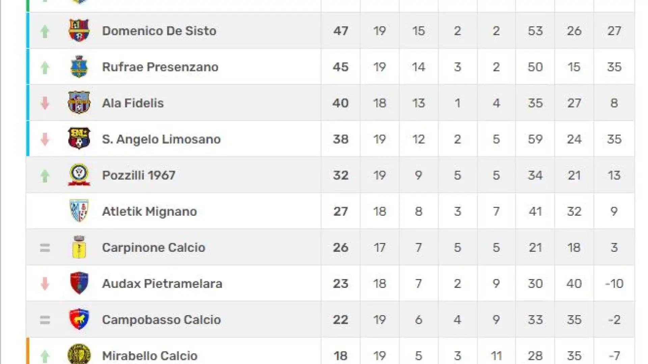Click the Pozzilli 1967 team crest
Viewport: 648px width, 364px height.
pyautogui.click(x=79, y=175)
